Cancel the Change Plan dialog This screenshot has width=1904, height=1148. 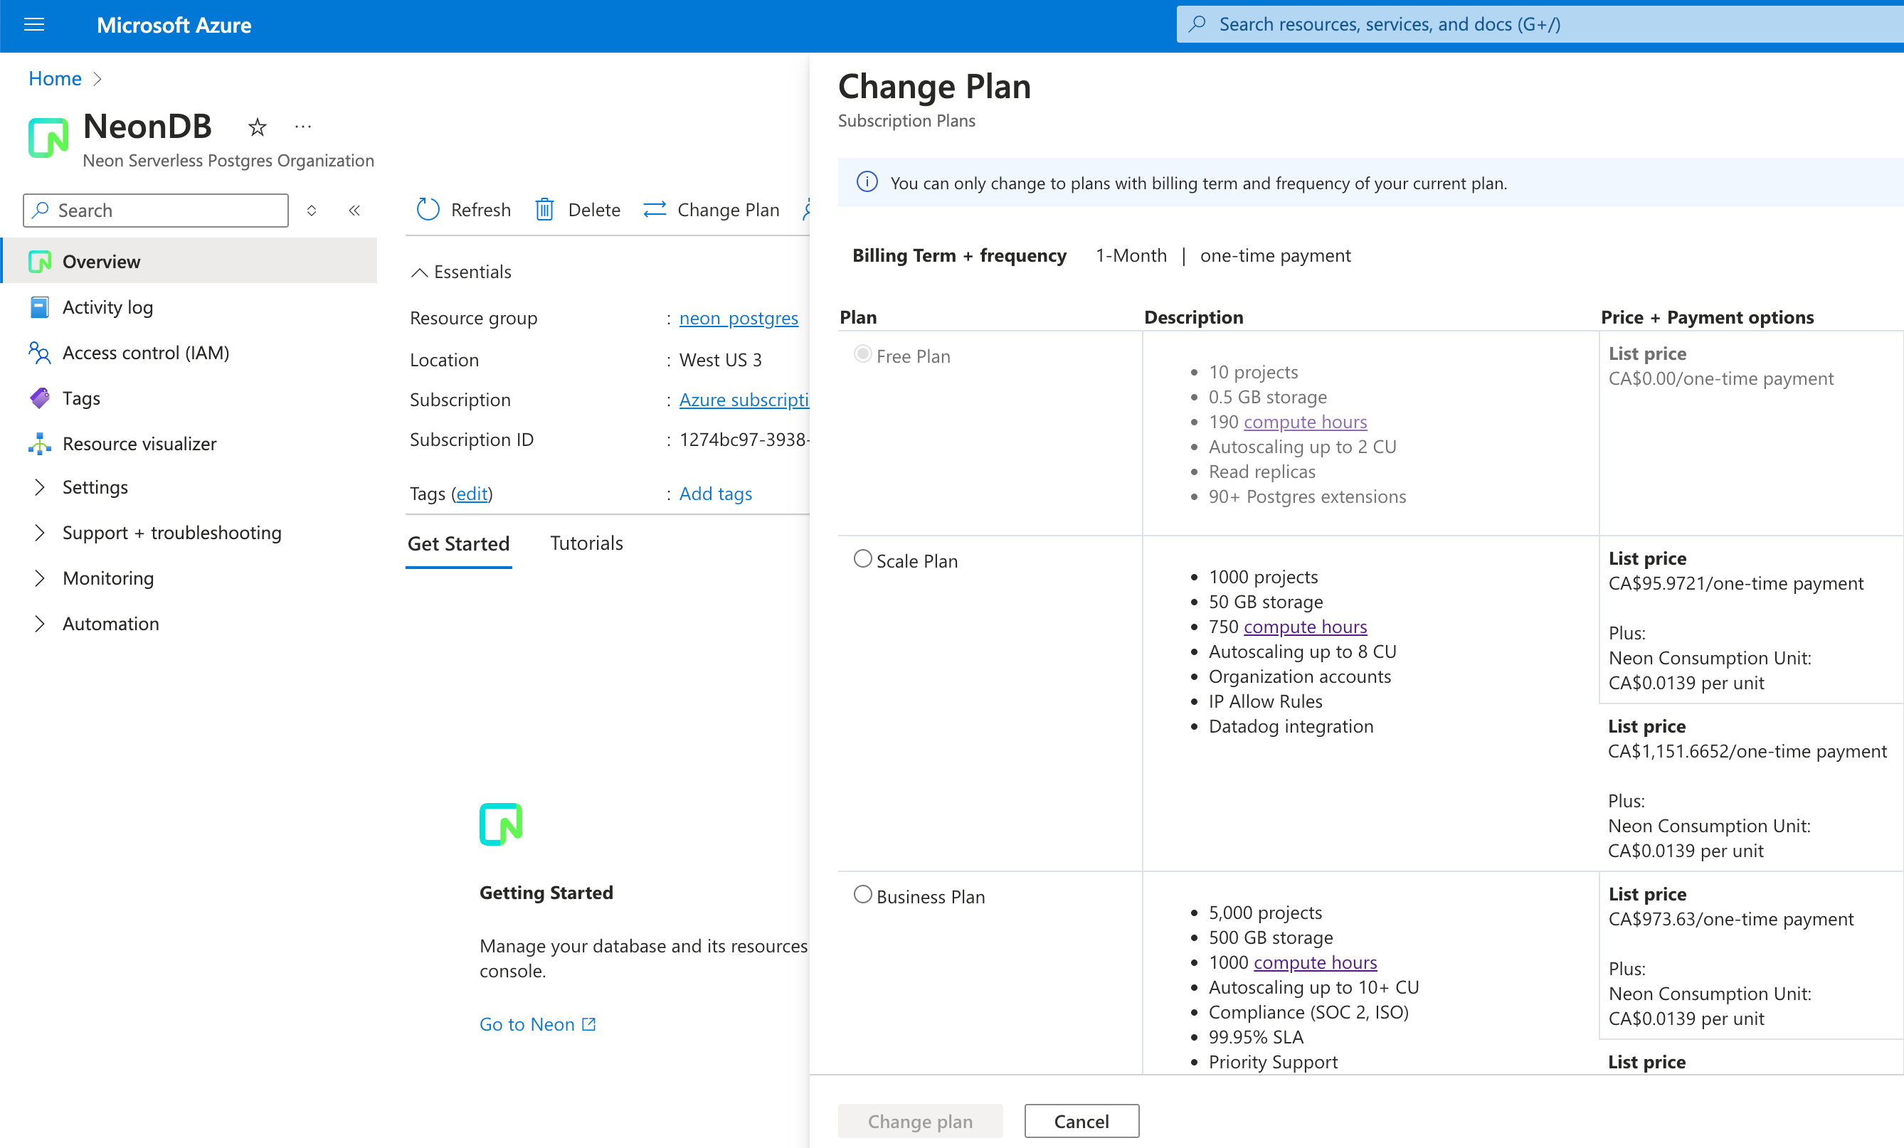(1081, 1121)
